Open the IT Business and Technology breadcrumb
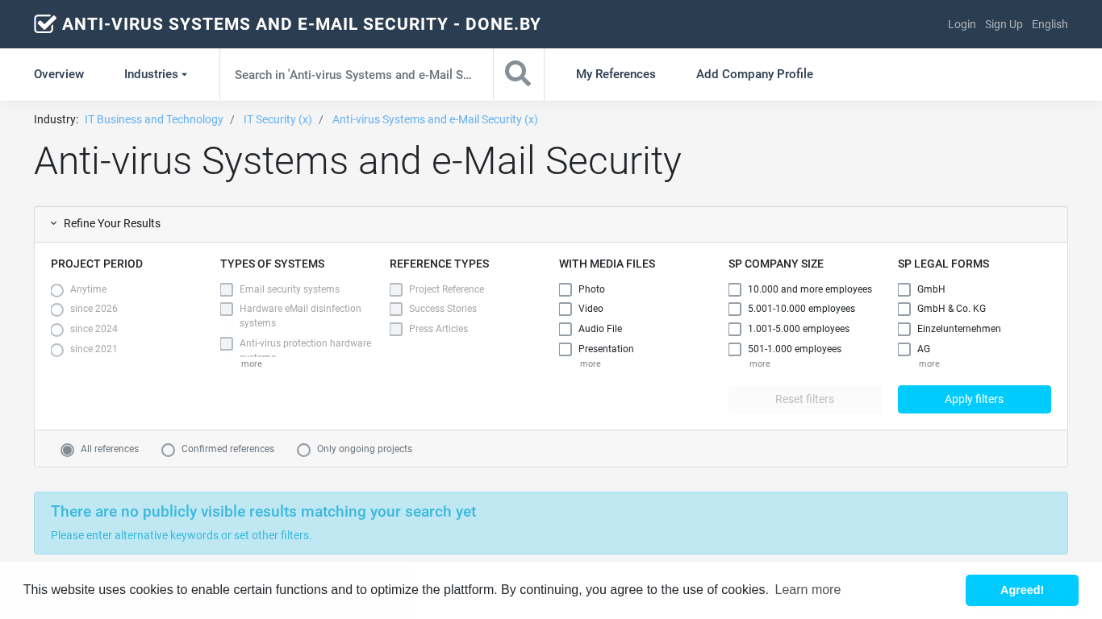The image size is (1102, 619). (x=154, y=119)
